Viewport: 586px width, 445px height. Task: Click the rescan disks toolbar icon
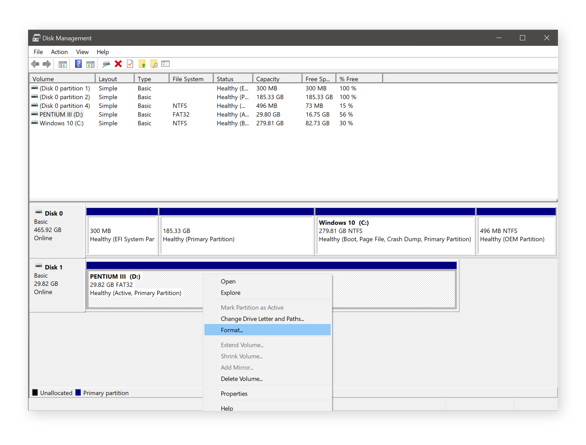coord(106,64)
